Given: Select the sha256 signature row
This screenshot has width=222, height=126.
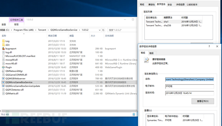Looking at the screenshot, I should [x=174, y=25].
